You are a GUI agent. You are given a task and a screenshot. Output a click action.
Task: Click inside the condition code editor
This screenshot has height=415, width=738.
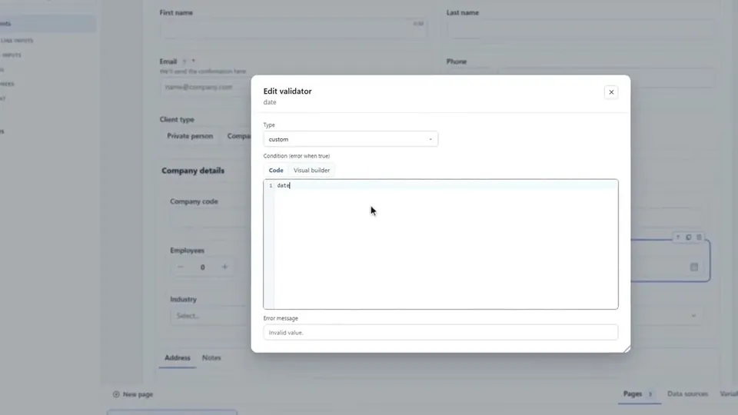pos(446,244)
